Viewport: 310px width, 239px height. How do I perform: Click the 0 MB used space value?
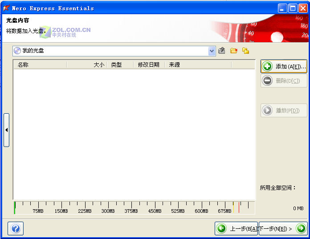point(298,208)
